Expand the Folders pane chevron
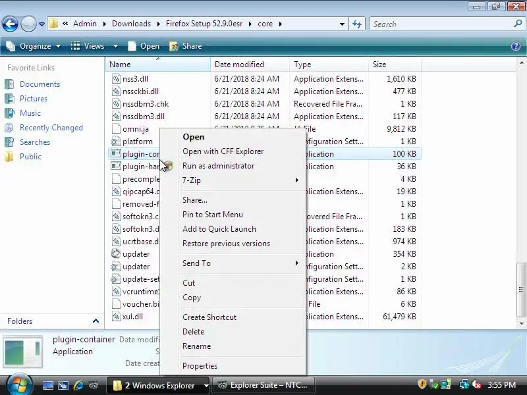This screenshot has height=395, width=527. pos(96,321)
